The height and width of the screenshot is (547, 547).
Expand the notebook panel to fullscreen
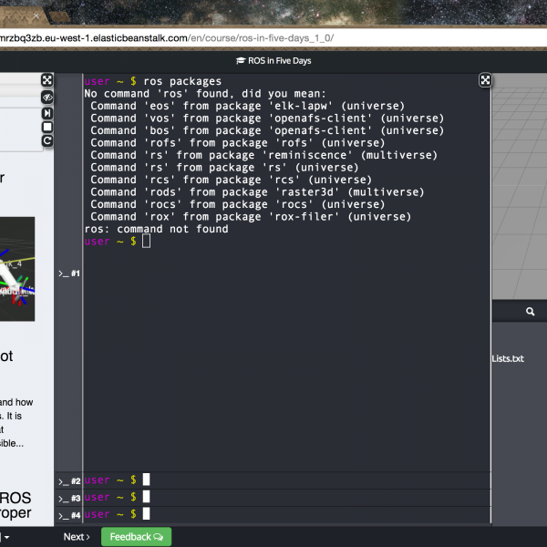pyautogui.click(x=47, y=81)
